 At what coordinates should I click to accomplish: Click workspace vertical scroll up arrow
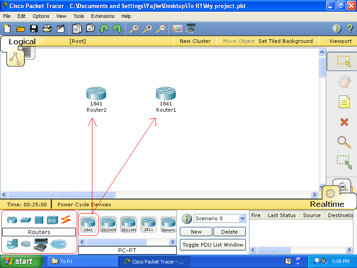point(322,52)
